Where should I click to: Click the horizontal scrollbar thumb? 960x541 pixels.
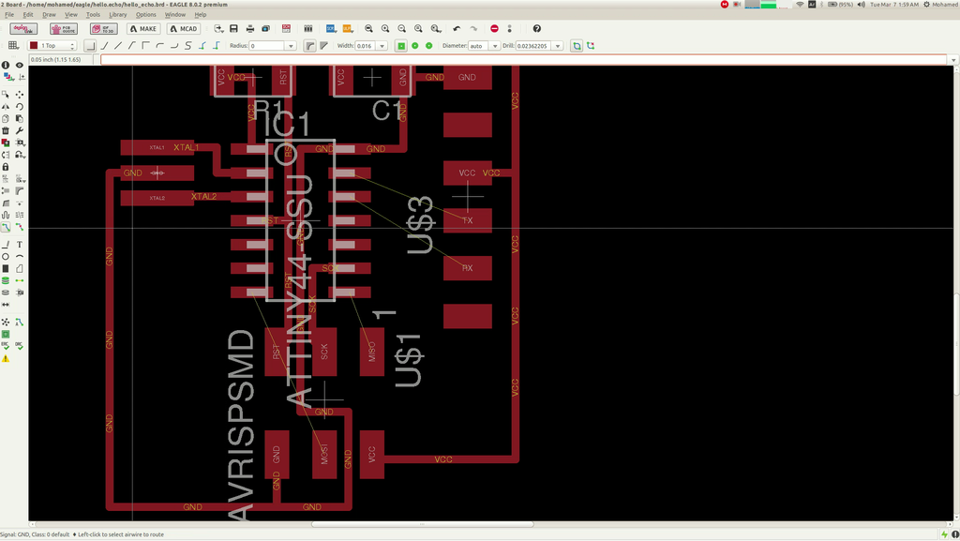tap(423, 524)
